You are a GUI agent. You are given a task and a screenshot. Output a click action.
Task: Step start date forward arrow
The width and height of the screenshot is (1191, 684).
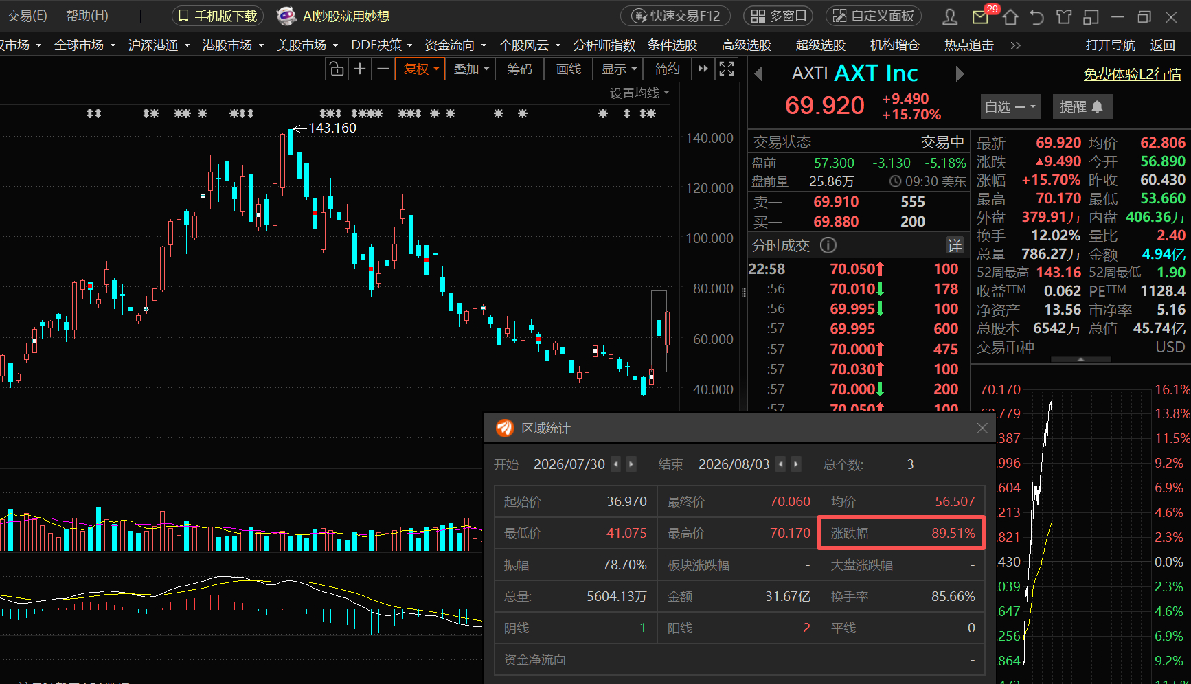(x=631, y=464)
